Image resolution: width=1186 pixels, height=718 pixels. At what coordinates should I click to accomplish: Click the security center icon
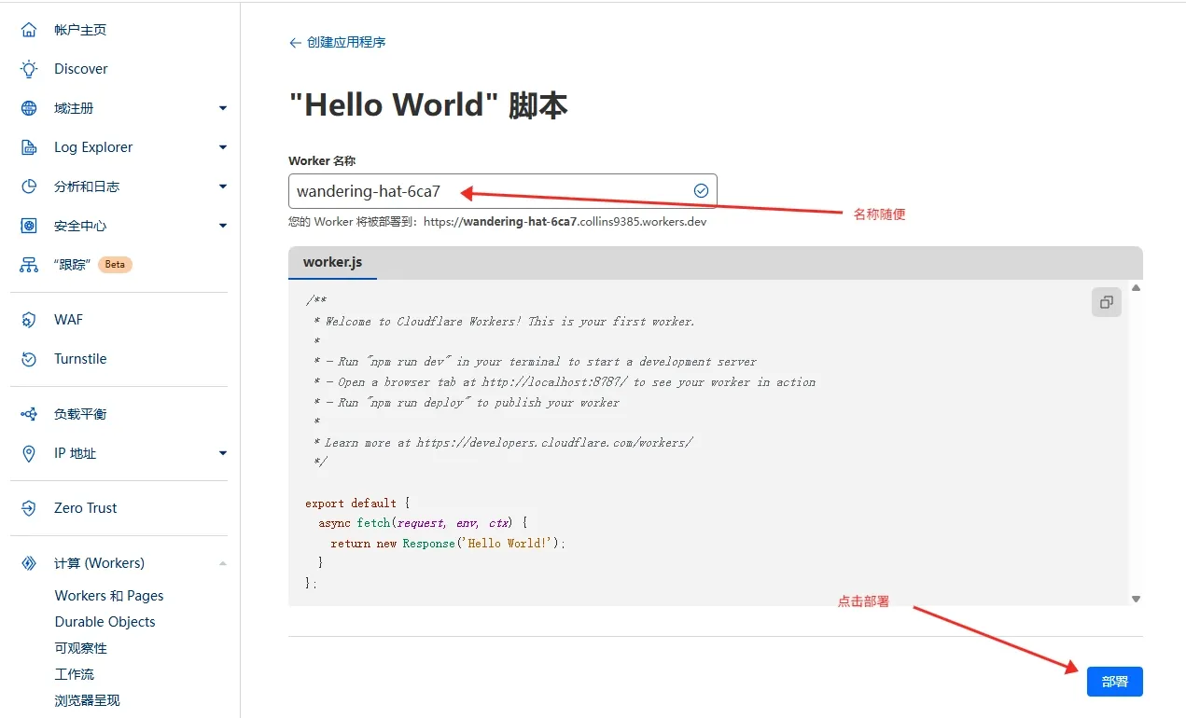(x=29, y=226)
